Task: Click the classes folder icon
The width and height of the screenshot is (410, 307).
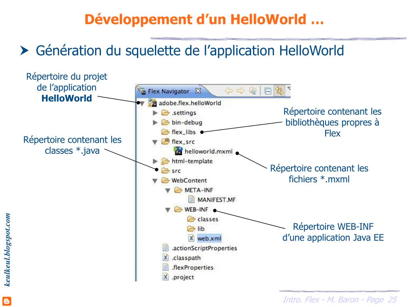Action: point(191,219)
